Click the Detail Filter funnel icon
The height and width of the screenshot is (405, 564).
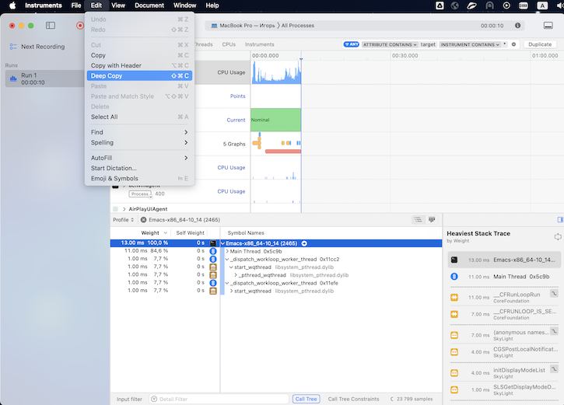154,399
